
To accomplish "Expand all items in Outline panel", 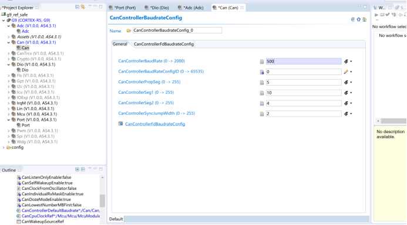I will 77,169.
